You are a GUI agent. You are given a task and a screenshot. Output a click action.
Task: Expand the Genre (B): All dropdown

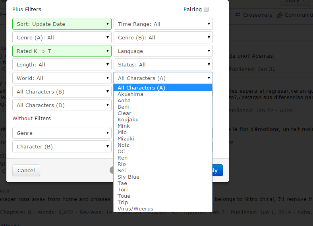[163, 37]
